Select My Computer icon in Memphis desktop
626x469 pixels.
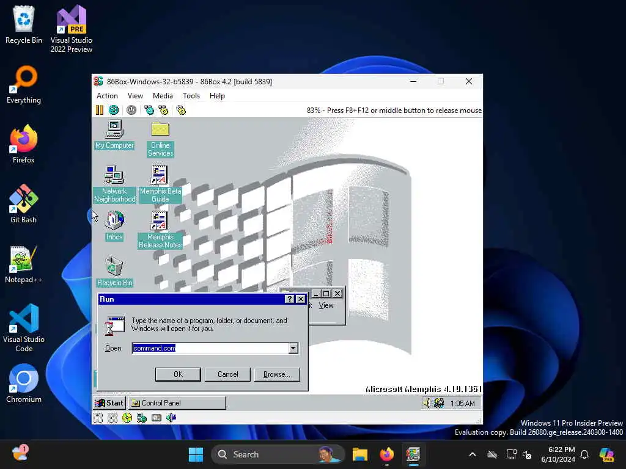114,135
